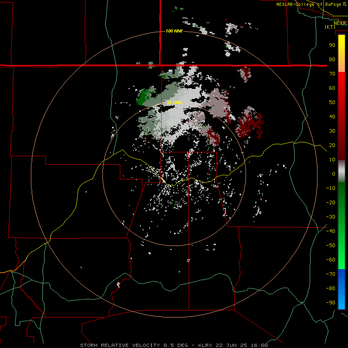The height and width of the screenshot is (348, 348).
Task: Click the -10 value on the velocity scale
Action: coord(331,188)
